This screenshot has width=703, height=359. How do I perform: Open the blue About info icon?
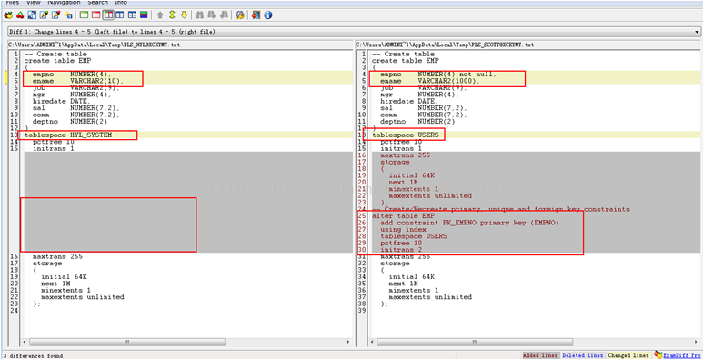click(x=268, y=15)
